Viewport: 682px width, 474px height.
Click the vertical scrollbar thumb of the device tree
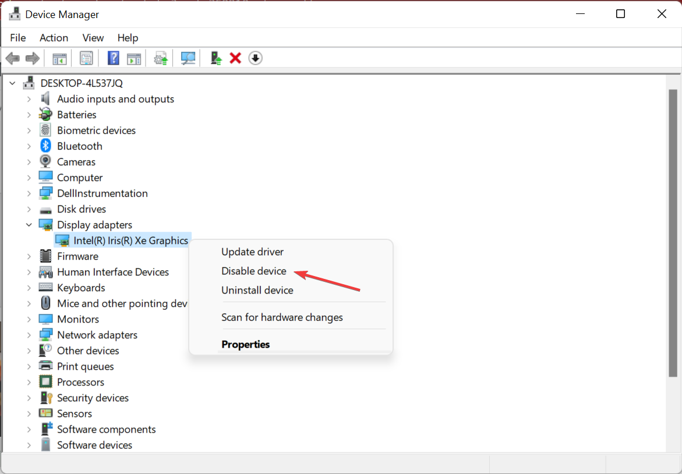coord(673,233)
